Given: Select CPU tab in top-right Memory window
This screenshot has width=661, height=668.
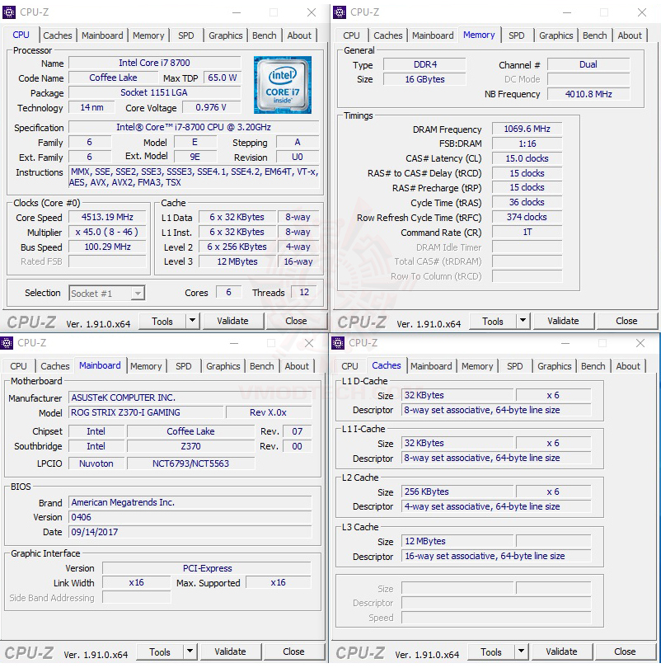Looking at the screenshot, I should tap(351, 35).
